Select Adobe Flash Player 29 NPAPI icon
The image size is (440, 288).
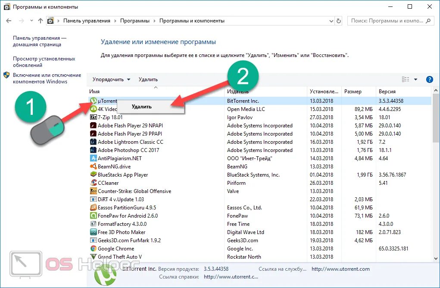93,126
